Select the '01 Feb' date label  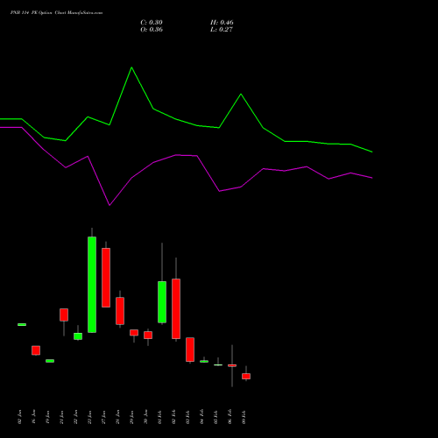[x=159, y=417]
